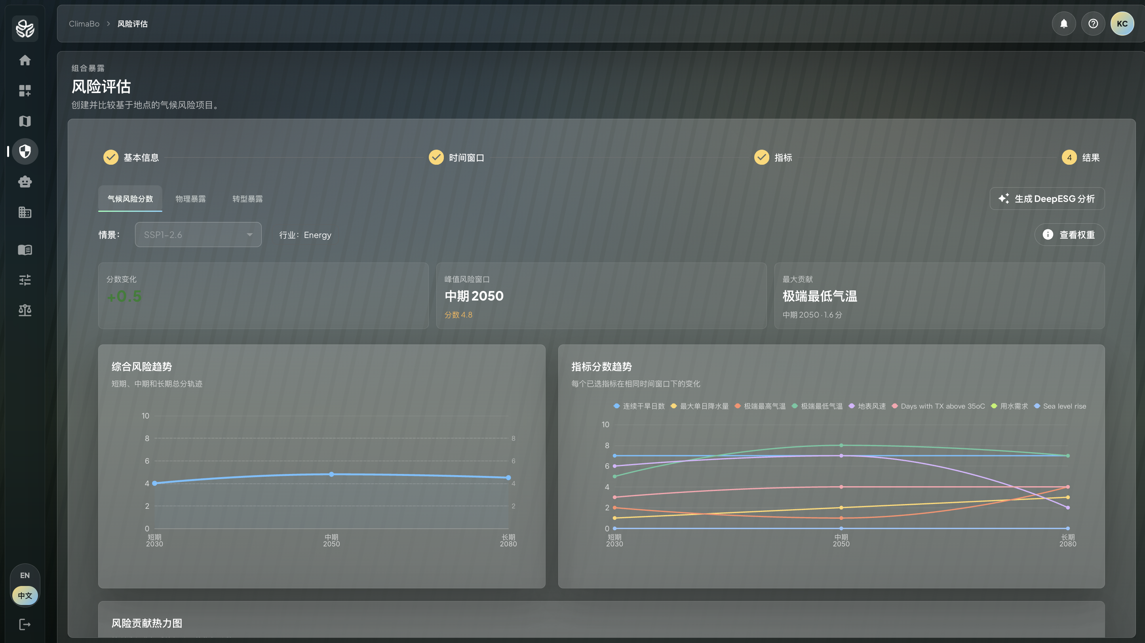Select the 气候风险分数 tab

pyautogui.click(x=130, y=199)
